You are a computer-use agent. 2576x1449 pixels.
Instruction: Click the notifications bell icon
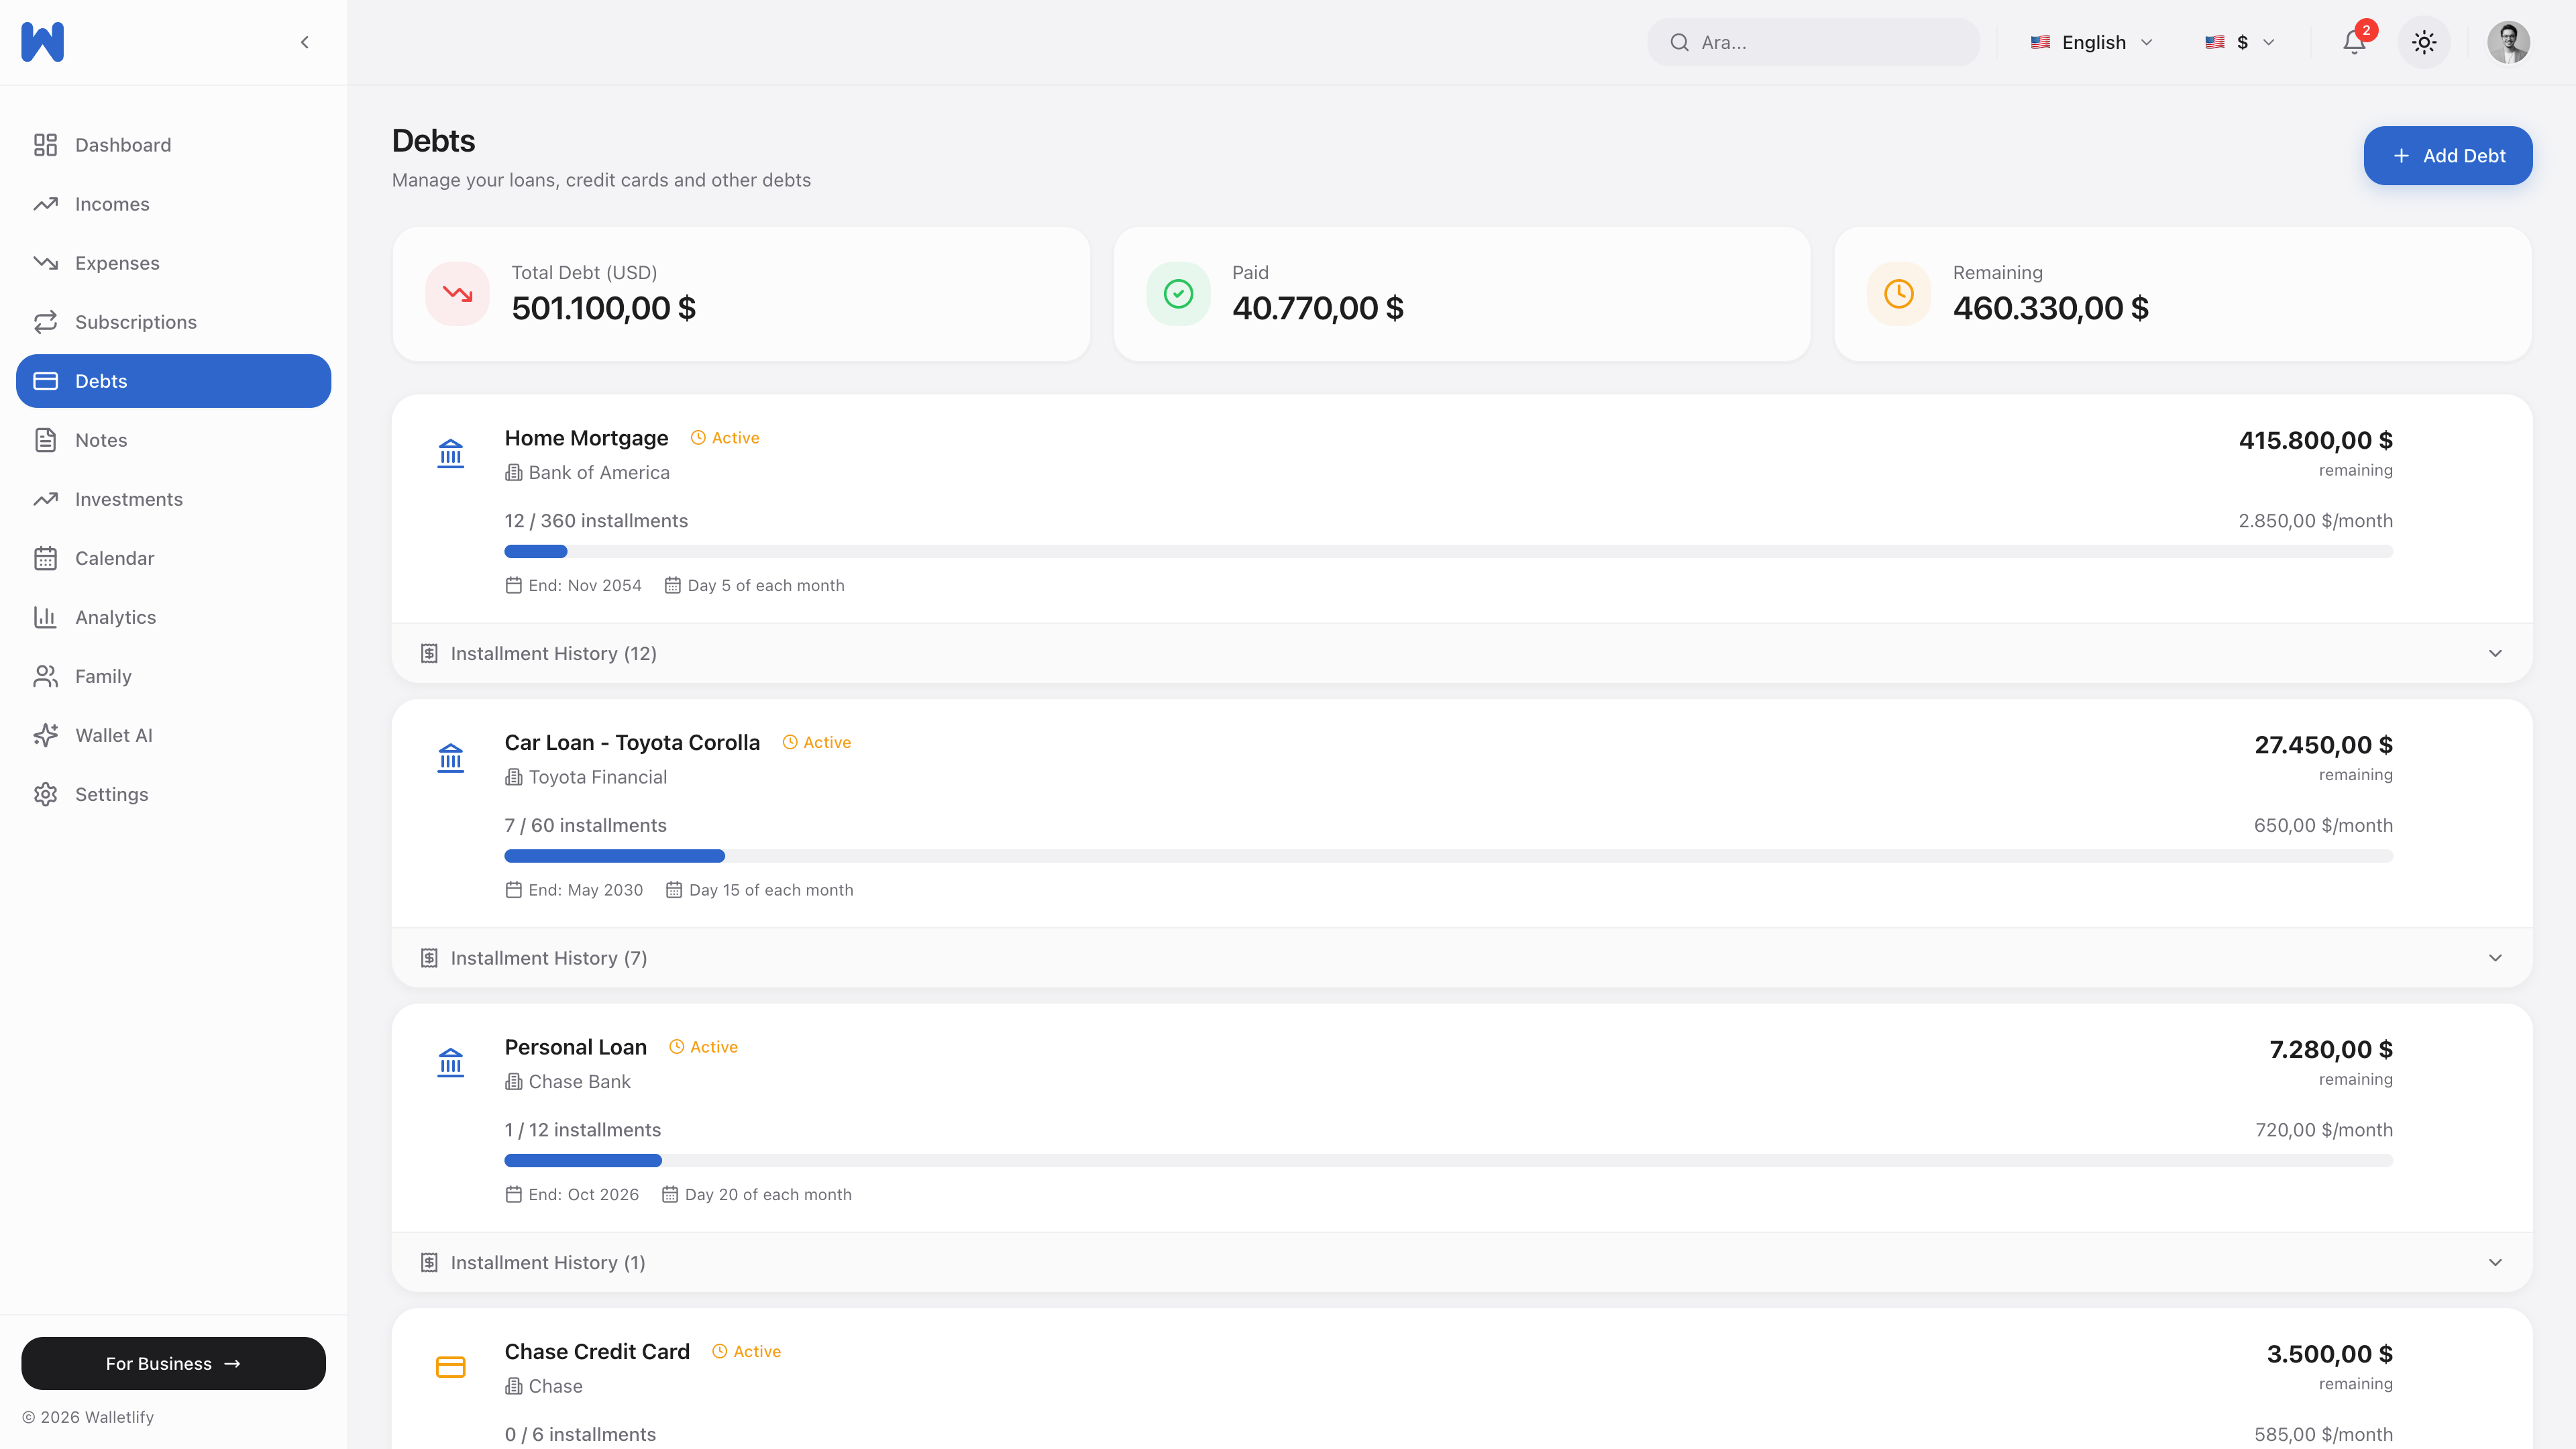2354,43
